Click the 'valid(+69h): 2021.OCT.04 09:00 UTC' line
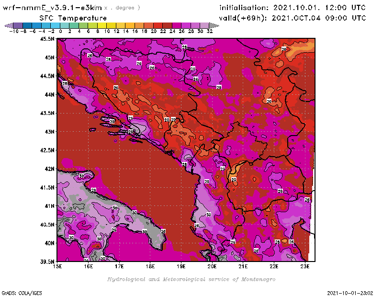This screenshot has height=296, width=383. [293, 18]
